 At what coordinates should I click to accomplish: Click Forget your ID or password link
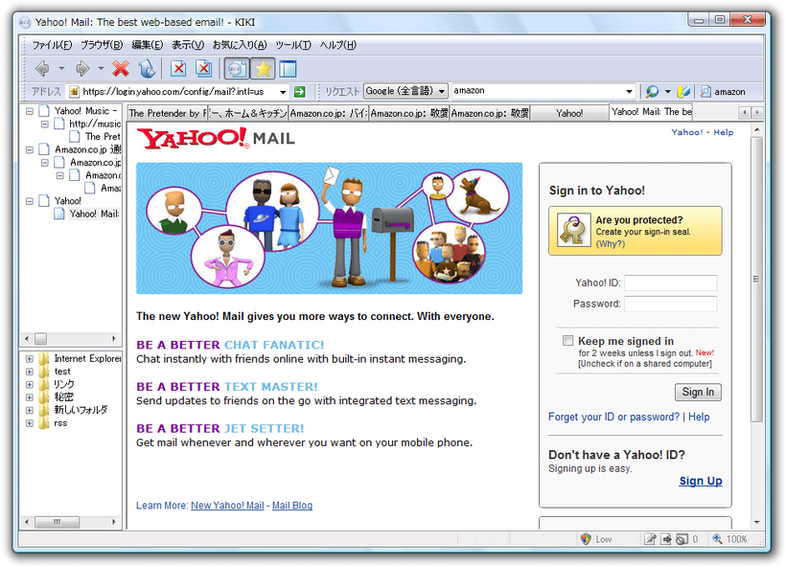pyautogui.click(x=614, y=417)
